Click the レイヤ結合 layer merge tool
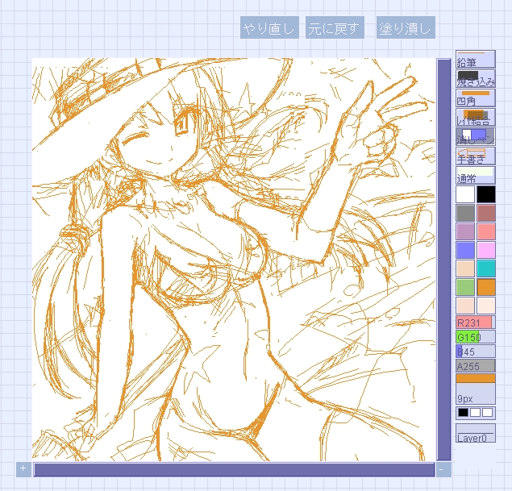Viewport: 512px width, 491px height. click(476, 117)
